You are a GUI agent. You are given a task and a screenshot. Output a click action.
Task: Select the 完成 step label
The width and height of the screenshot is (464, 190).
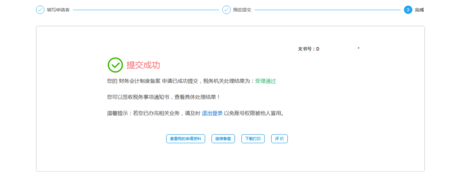point(419,10)
